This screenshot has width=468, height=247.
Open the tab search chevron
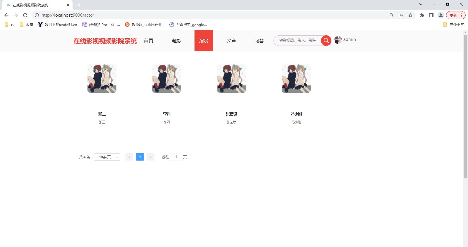click(x=421, y=4)
